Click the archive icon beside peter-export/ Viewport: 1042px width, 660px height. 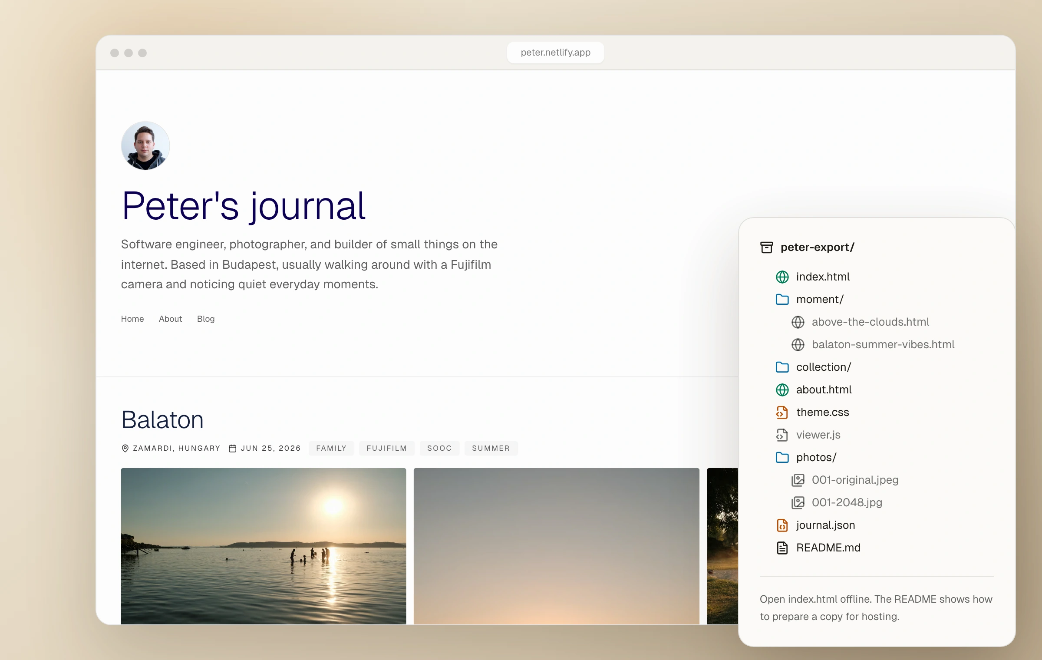767,247
